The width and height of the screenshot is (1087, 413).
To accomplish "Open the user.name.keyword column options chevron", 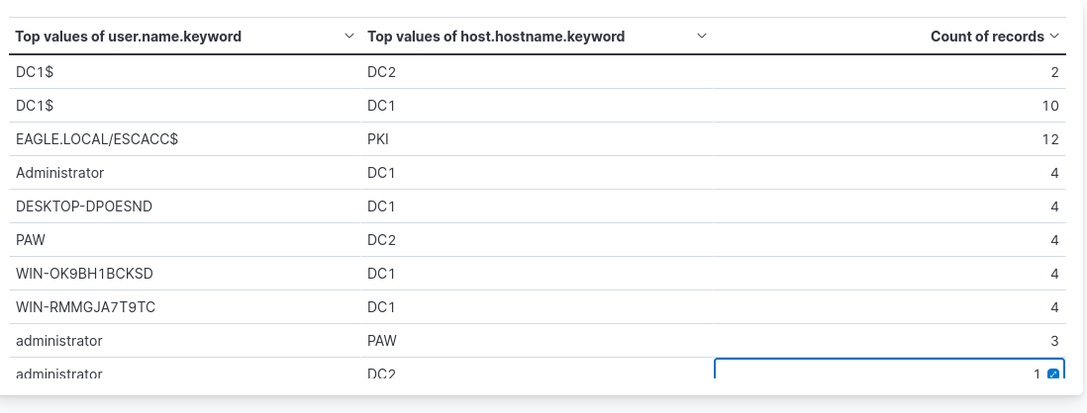I will click(348, 37).
